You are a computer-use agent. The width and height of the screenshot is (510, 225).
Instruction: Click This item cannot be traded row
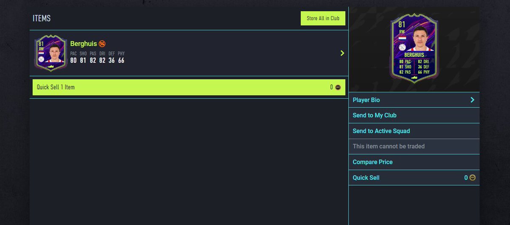click(414, 146)
